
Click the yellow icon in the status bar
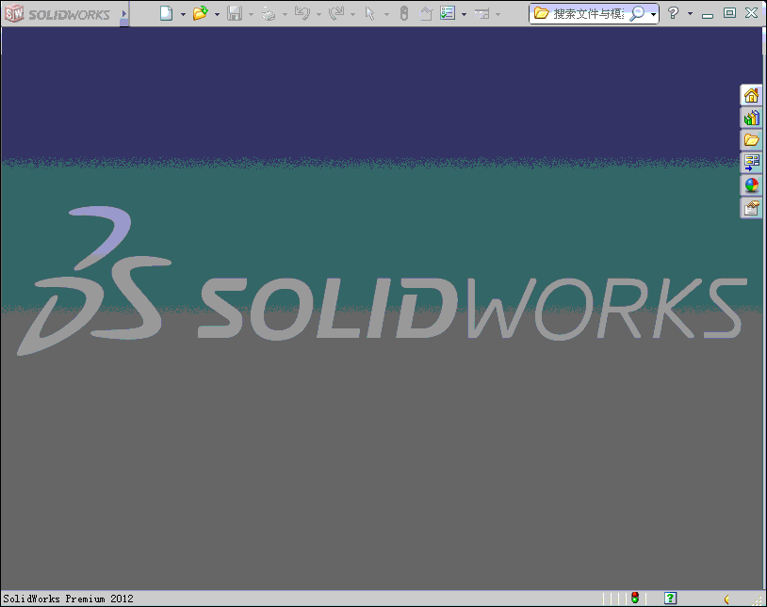point(726,599)
